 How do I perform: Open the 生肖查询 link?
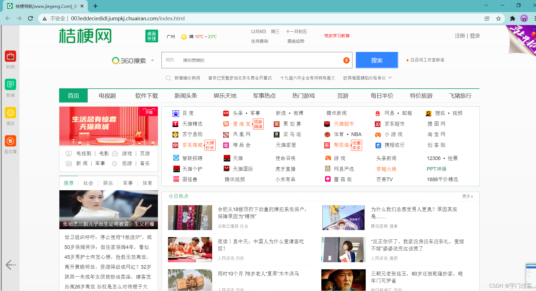[x=260, y=41]
